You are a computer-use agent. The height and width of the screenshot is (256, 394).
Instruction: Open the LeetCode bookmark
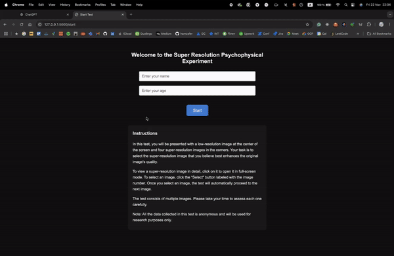tap(339, 33)
